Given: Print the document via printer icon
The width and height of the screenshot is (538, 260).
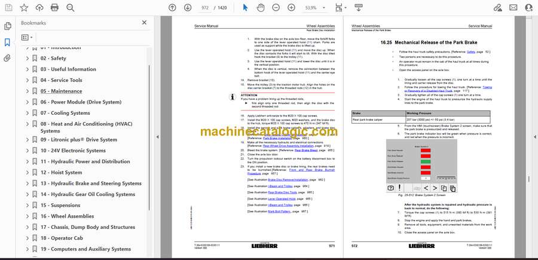Looking at the screenshot, I should [54, 8].
